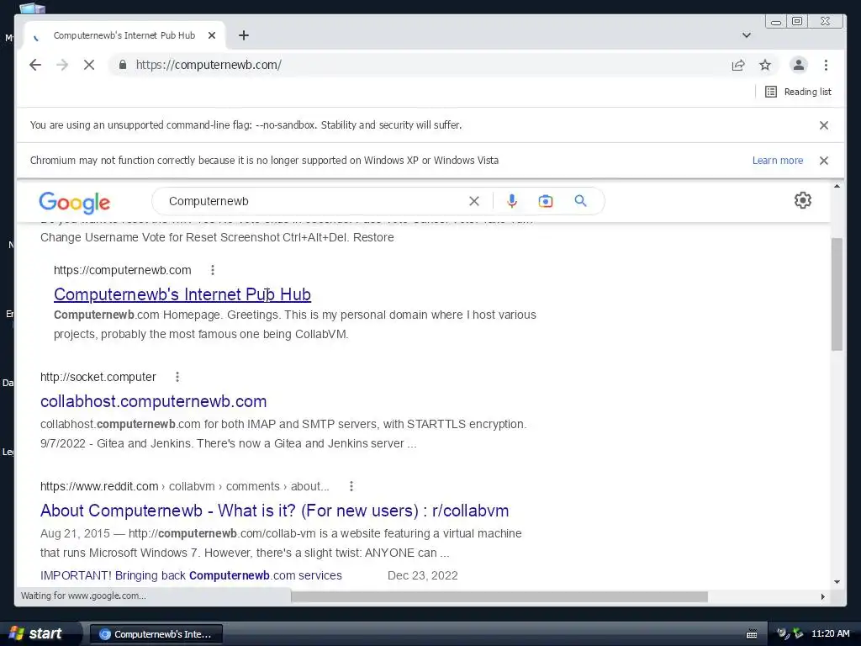Dismiss the Windows XP unsupported warning bar
The height and width of the screenshot is (646, 861).
pos(824,161)
